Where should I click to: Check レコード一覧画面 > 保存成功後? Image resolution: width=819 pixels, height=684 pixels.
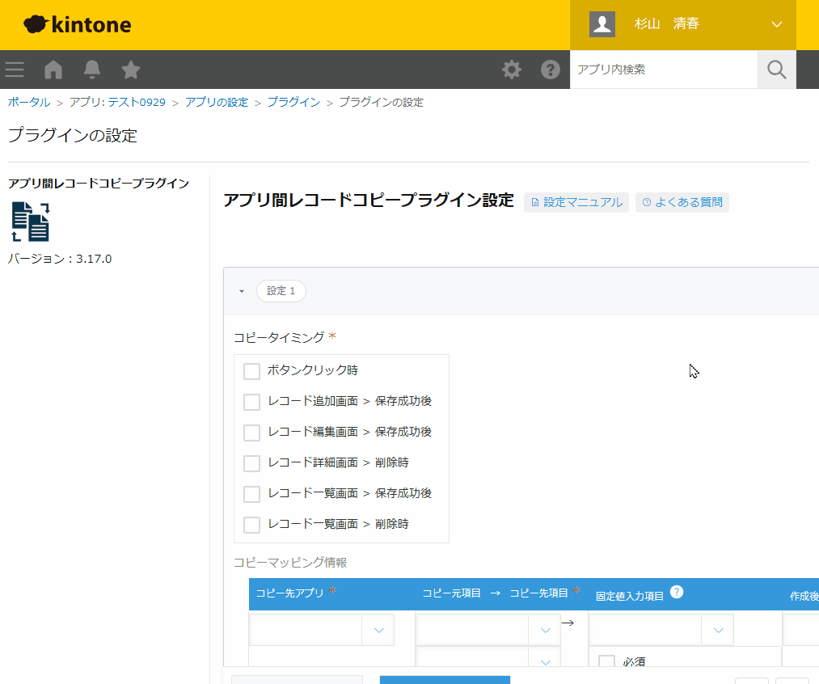[x=251, y=494]
